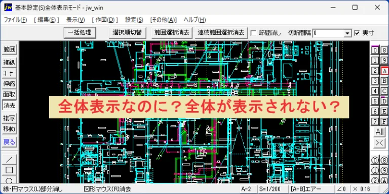Open the 作図(D) menu
389x194 pixels.
pos(104,20)
